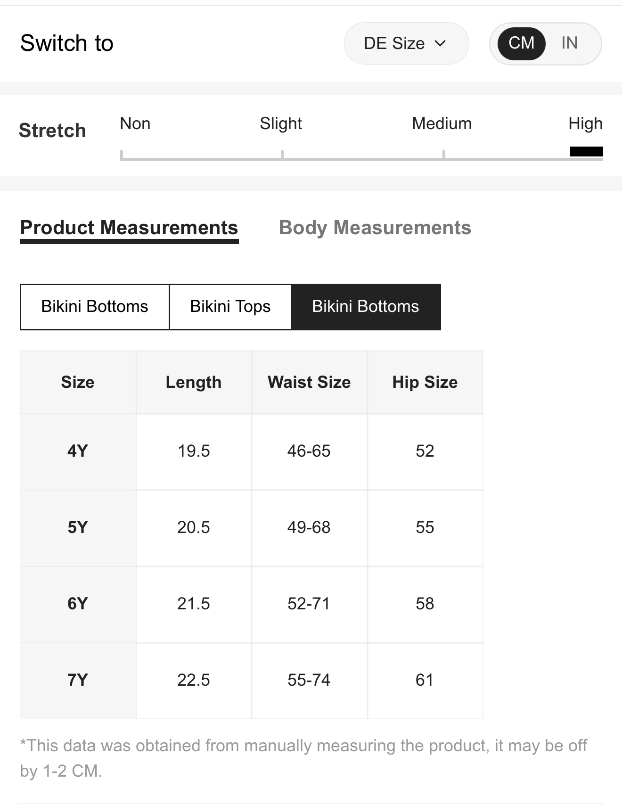Image resolution: width=622 pixels, height=804 pixels.
Task: Choose the Bikini Tops option
Action: tap(230, 307)
